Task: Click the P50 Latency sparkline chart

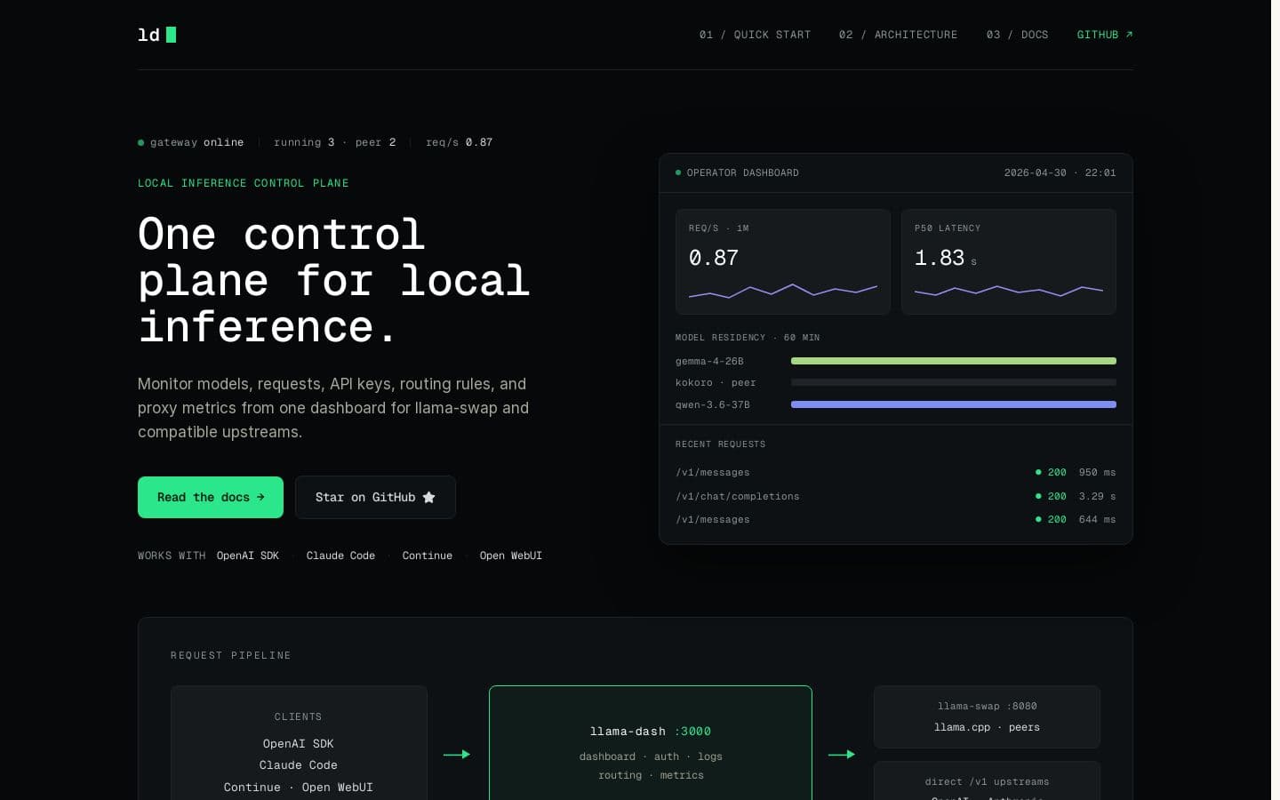Action: click(1009, 291)
